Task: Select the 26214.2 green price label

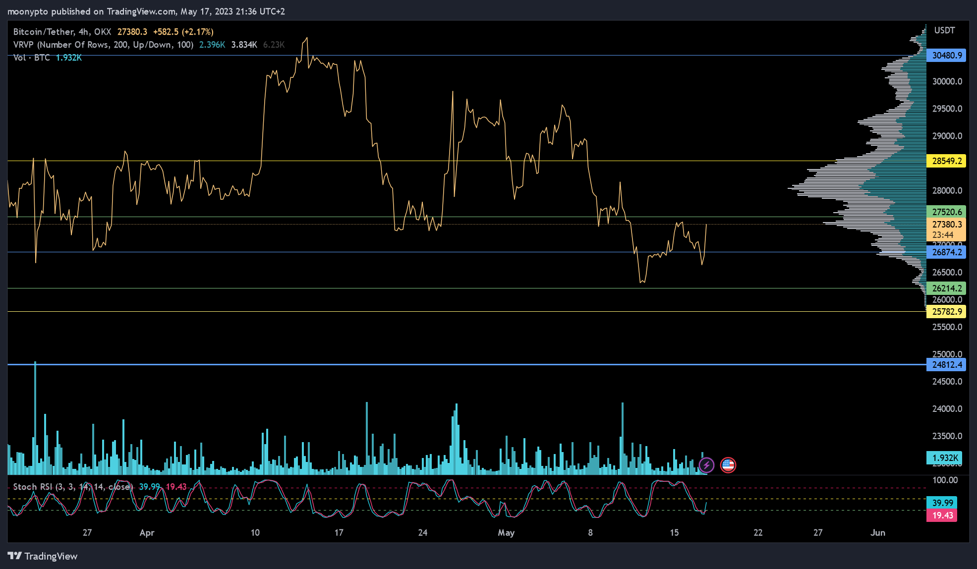Action: (x=946, y=288)
